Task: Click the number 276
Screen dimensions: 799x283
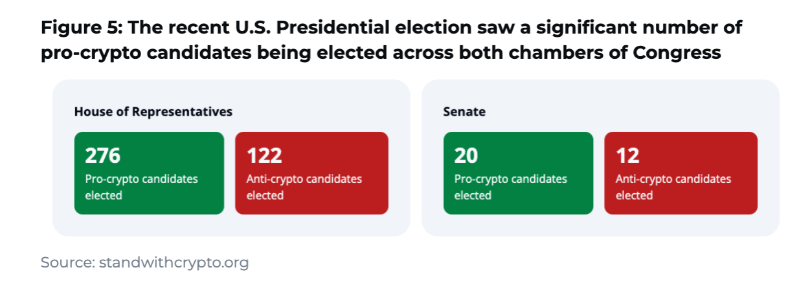Action: 103,156
